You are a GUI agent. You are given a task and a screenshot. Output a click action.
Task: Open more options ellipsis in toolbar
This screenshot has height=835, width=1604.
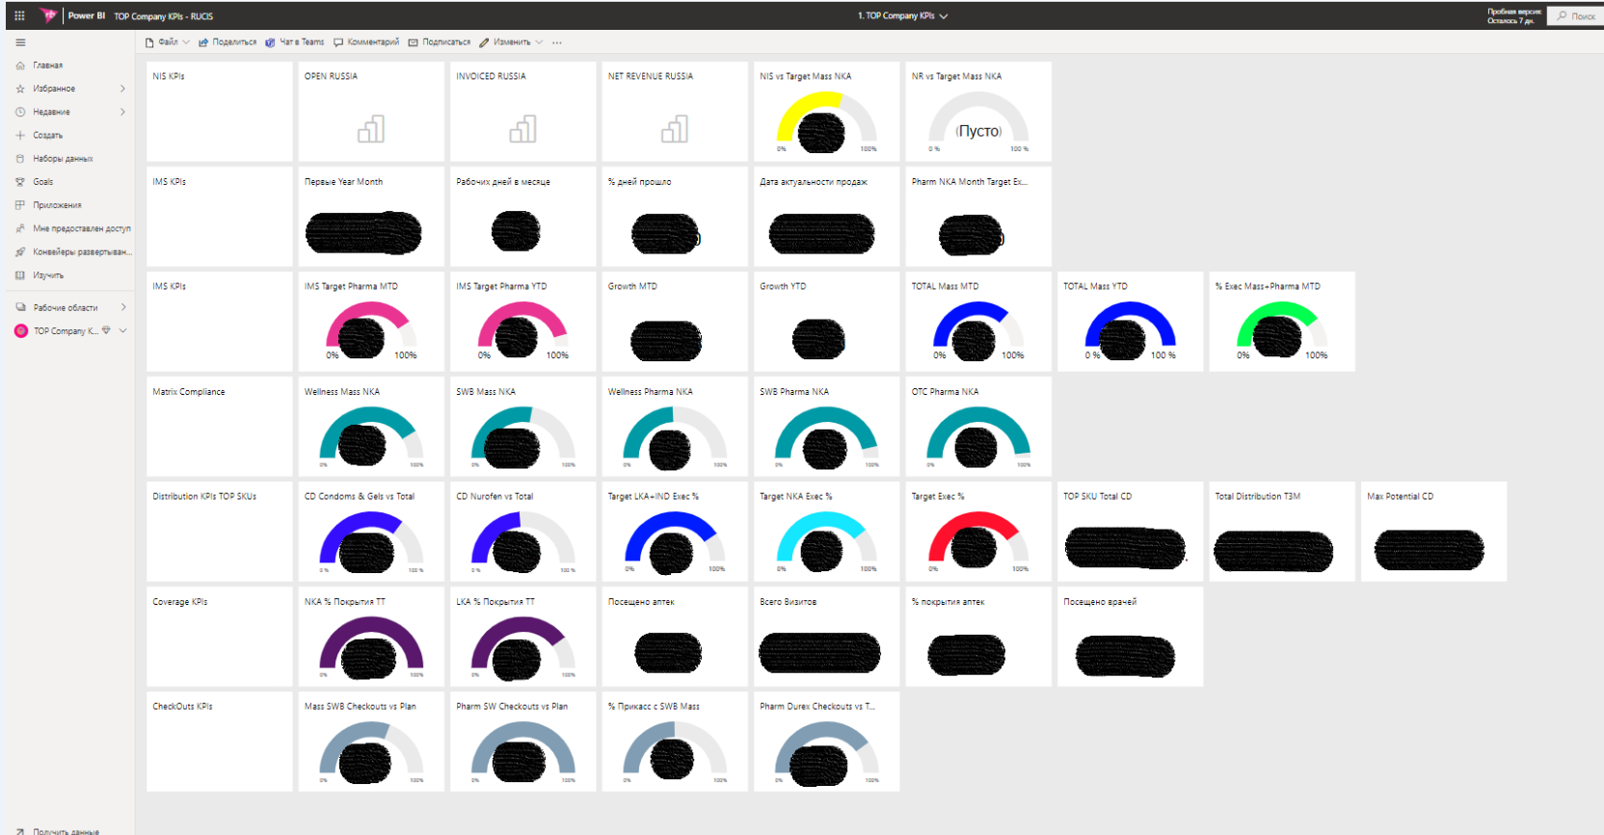[x=557, y=42]
